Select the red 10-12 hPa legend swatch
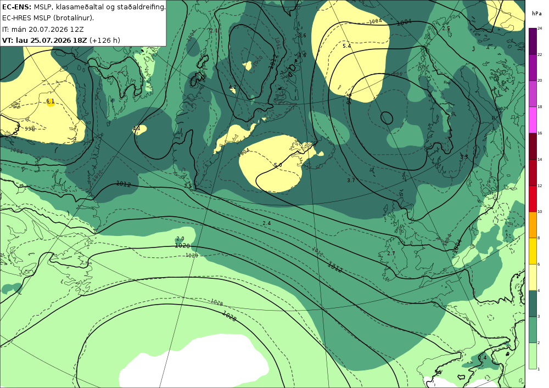Screen dimensions: 549x388 tap(533, 199)
